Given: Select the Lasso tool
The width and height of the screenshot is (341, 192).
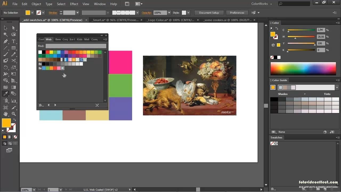Looking at the screenshot, I should (14, 34).
